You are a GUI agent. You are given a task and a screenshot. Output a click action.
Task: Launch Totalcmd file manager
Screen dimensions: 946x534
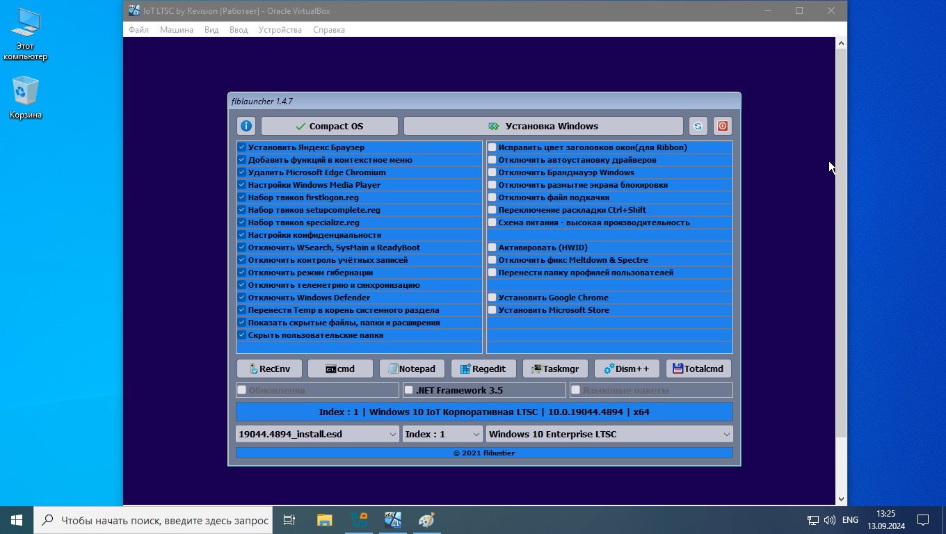coord(698,369)
